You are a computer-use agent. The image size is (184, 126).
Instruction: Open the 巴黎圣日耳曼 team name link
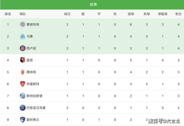pos(36,108)
